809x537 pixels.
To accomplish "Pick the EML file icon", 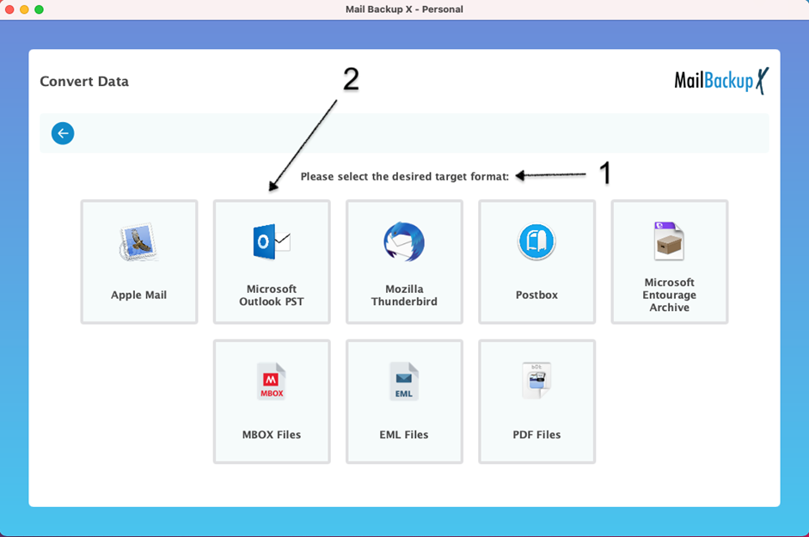I will (404, 381).
